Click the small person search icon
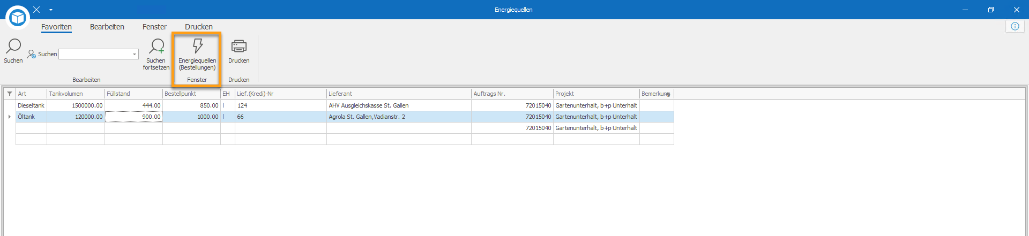Image resolution: width=1029 pixels, height=236 pixels. click(32, 54)
